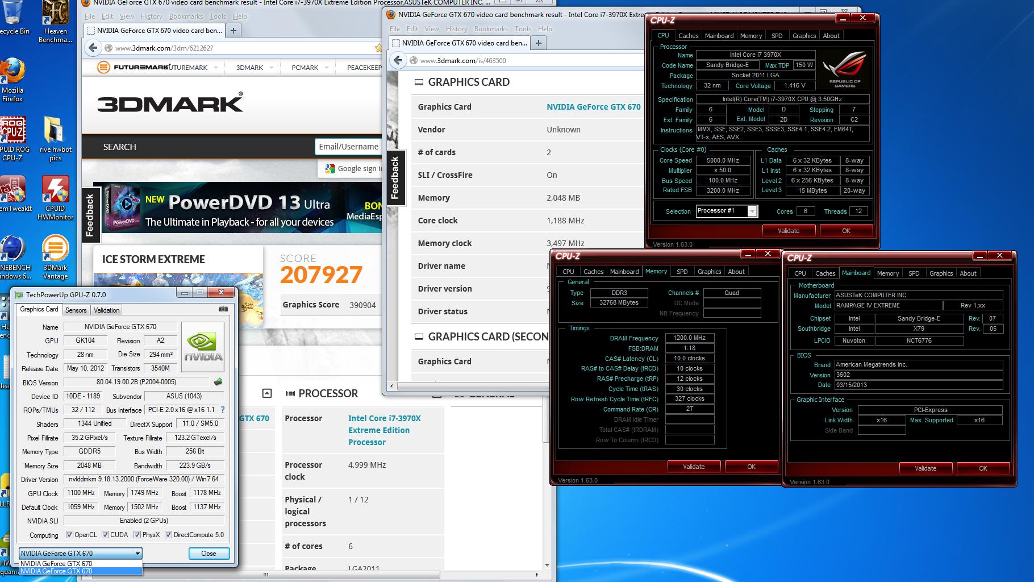Open History menu in left Firefox window
Screen dimensions: 1034x582
point(151,16)
